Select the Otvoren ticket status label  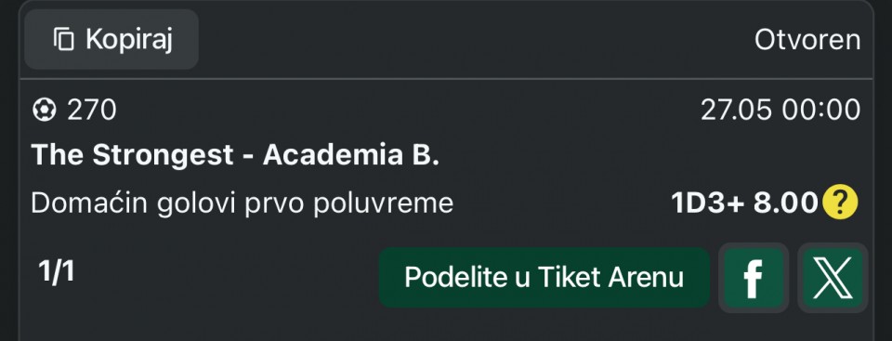pyautogui.click(x=807, y=40)
